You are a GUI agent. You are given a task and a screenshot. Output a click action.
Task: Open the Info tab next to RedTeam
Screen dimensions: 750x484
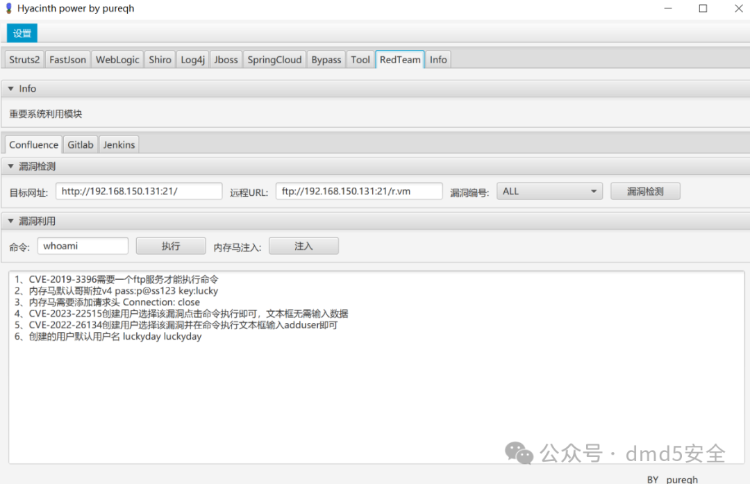click(x=437, y=59)
